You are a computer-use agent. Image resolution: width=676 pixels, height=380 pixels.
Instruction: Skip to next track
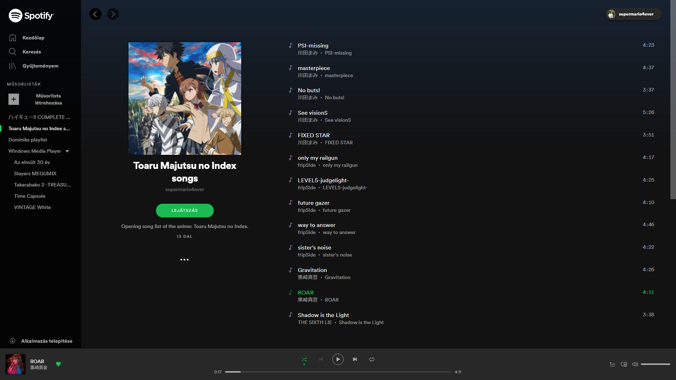[x=355, y=359]
